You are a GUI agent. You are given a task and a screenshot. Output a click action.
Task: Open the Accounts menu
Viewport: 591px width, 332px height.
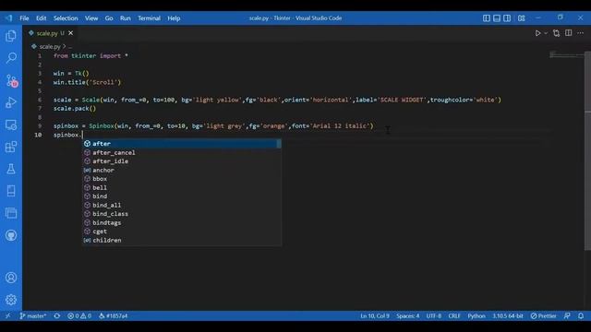[11, 278]
